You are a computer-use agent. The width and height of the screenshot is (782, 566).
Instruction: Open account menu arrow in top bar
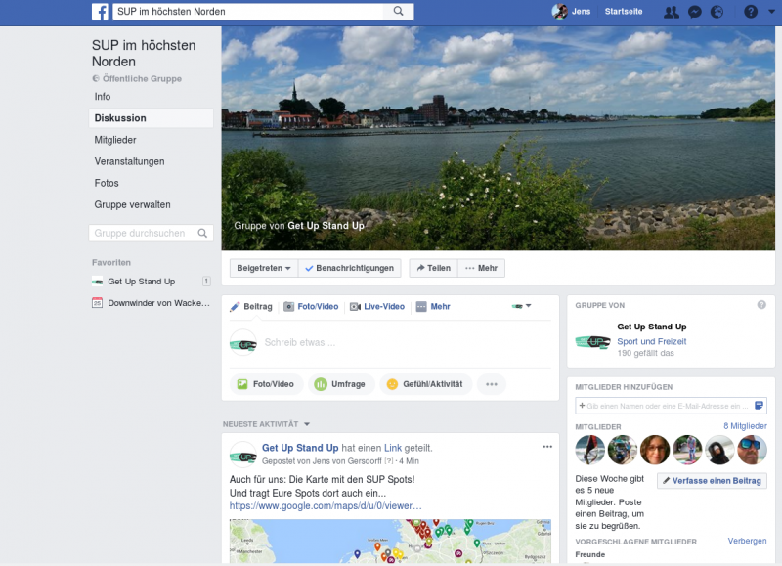coord(769,12)
